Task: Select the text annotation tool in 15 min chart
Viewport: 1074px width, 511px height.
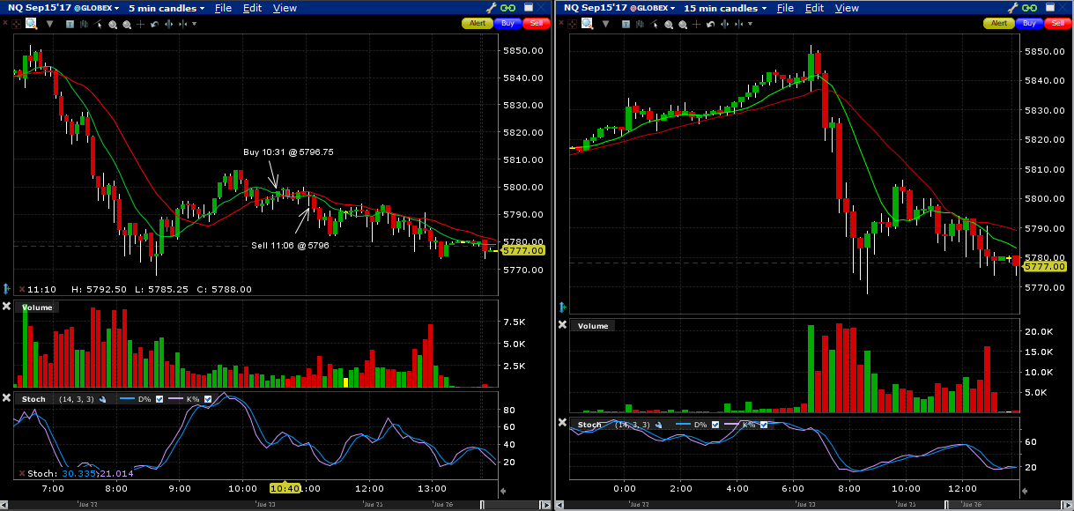Action: coord(626,25)
